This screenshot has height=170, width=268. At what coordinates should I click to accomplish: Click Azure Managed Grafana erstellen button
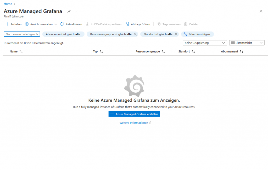pos(134,114)
